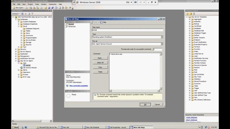This screenshot has width=230, height=129.
Task: Open the Edit menu
Action: pos(19,4)
